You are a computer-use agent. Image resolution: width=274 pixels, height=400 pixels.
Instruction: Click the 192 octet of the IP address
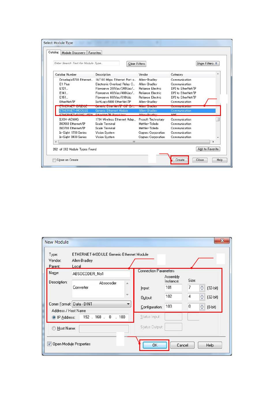(86, 317)
